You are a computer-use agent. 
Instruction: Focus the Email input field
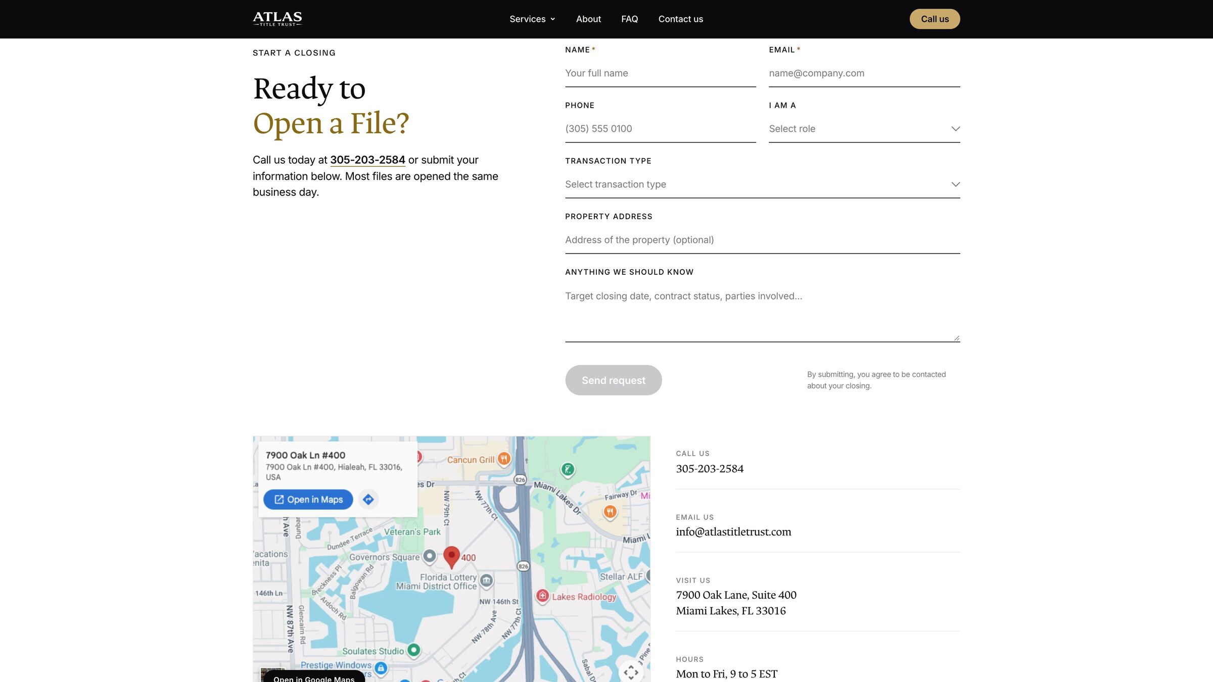(864, 73)
